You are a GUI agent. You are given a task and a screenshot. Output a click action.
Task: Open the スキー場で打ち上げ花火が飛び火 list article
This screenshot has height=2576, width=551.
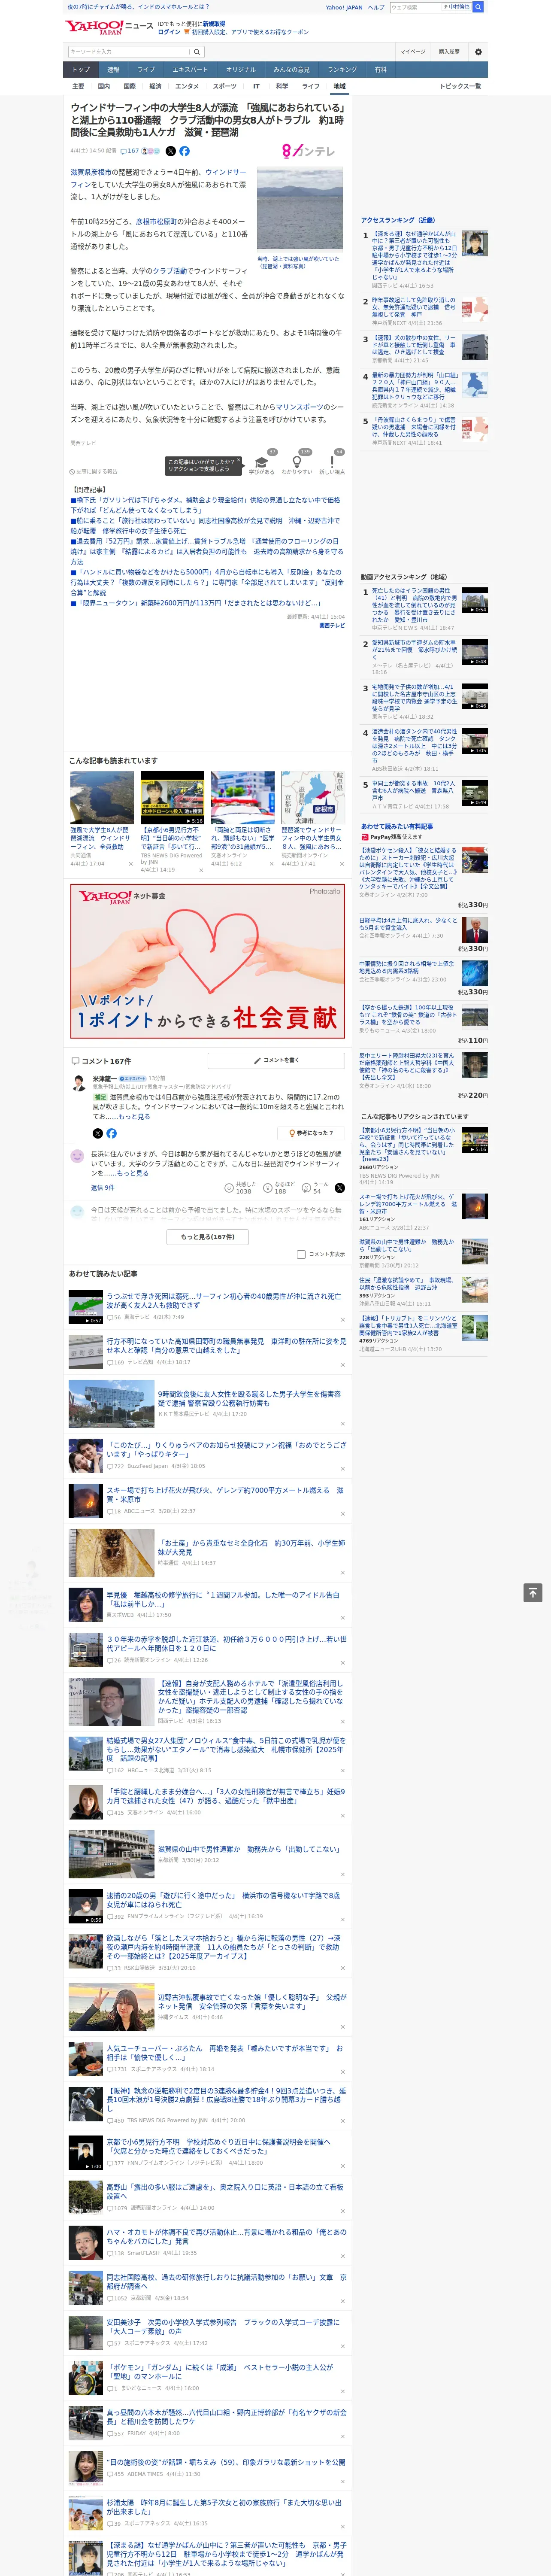click(225, 1494)
